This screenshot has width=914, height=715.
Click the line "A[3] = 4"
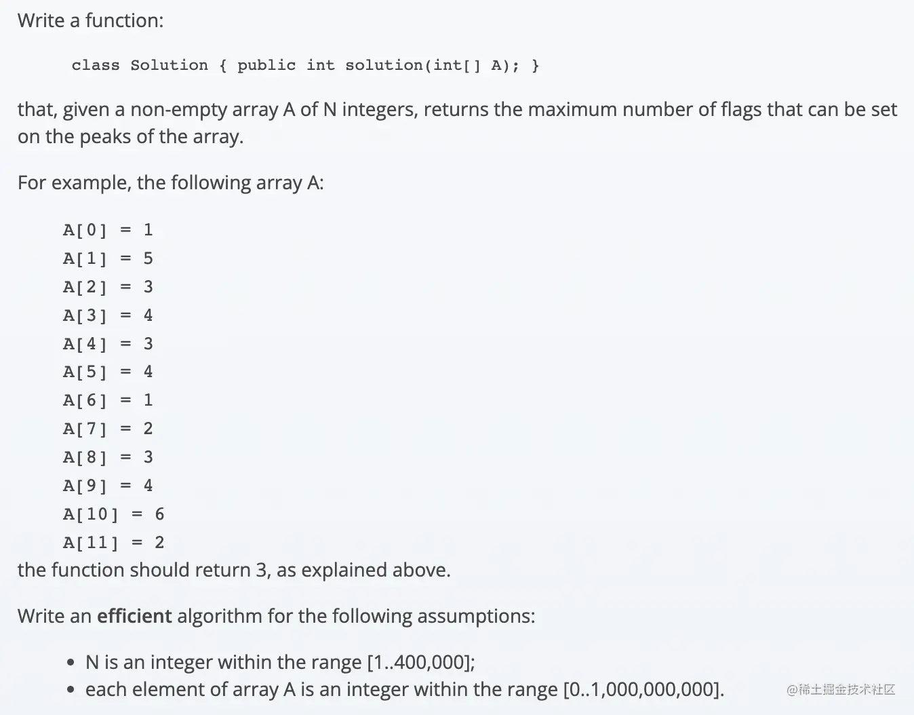[108, 315]
